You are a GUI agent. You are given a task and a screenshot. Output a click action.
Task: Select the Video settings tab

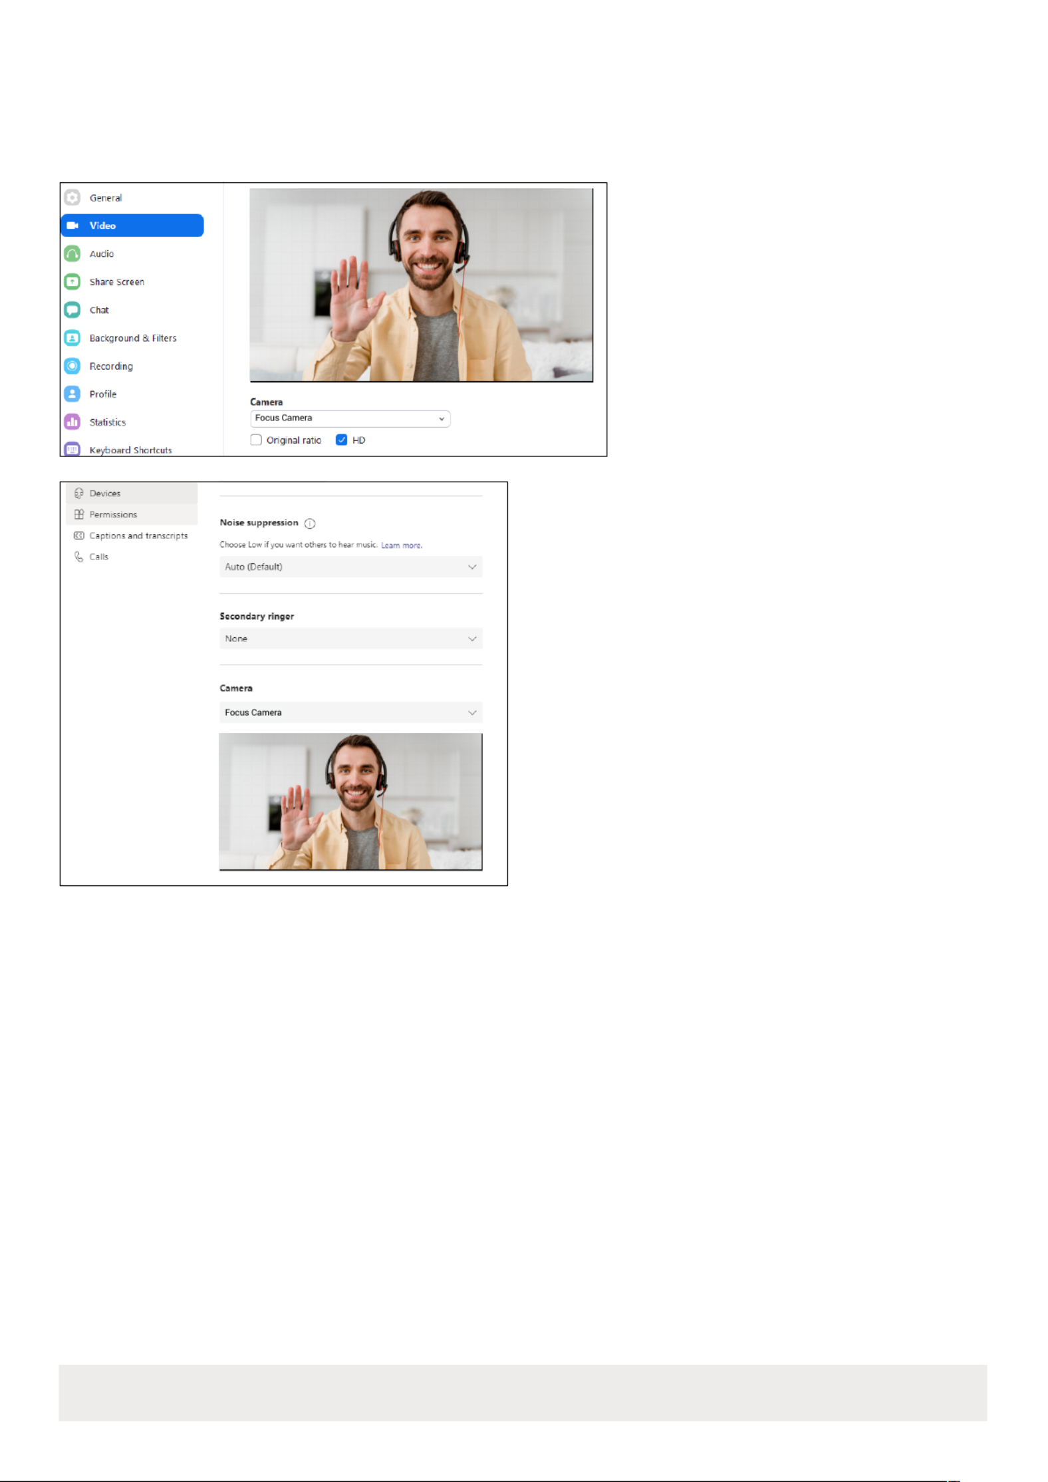tap(132, 225)
